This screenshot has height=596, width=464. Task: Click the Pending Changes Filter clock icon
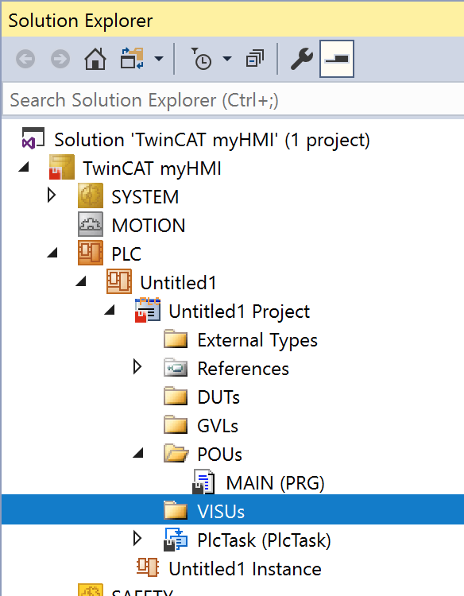point(201,59)
